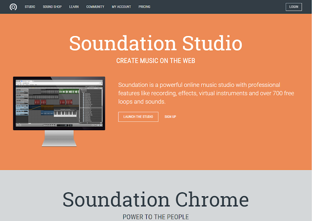
Task: Click the Soundation Studio heading
Action: [156, 43]
